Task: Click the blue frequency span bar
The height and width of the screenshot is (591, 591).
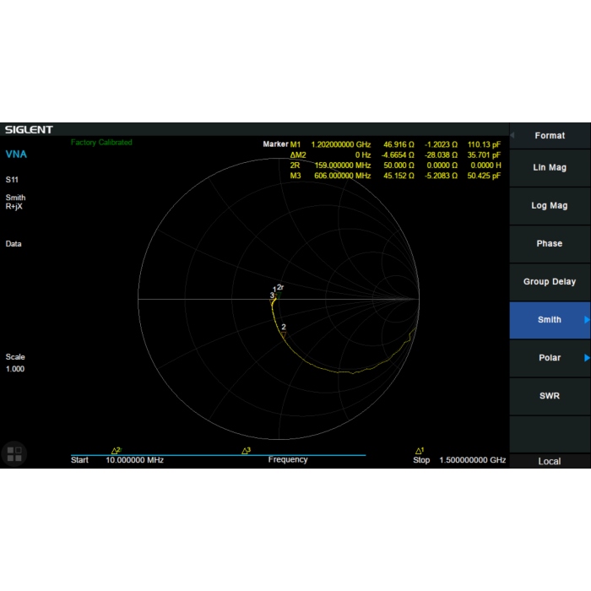Action: tap(218, 455)
